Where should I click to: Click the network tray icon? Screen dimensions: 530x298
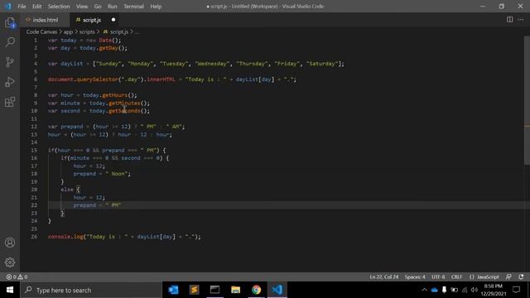point(465,290)
